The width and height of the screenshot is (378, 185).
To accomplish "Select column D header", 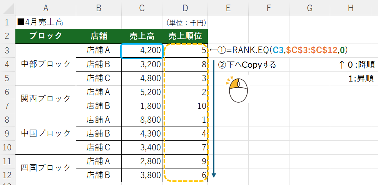I will point(185,8).
